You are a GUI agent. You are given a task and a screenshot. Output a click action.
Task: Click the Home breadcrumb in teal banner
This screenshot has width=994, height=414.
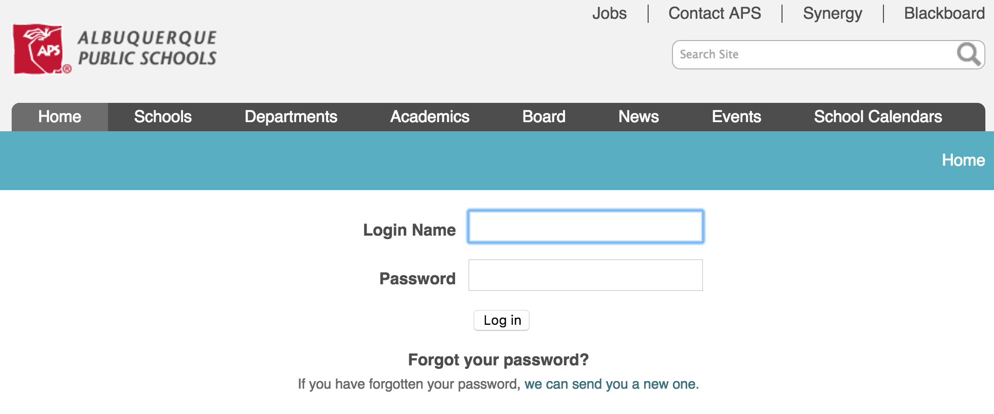(x=963, y=160)
